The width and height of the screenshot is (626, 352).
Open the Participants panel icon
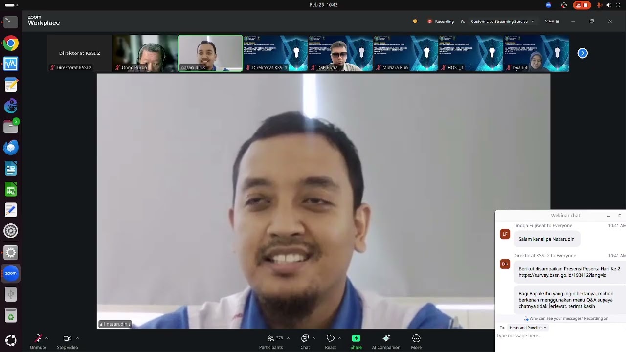point(271,338)
